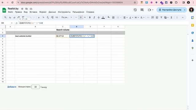Increase font size with plus button
This screenshot has width=196, height=110.
pyautogui.click(x=85, y=17)
